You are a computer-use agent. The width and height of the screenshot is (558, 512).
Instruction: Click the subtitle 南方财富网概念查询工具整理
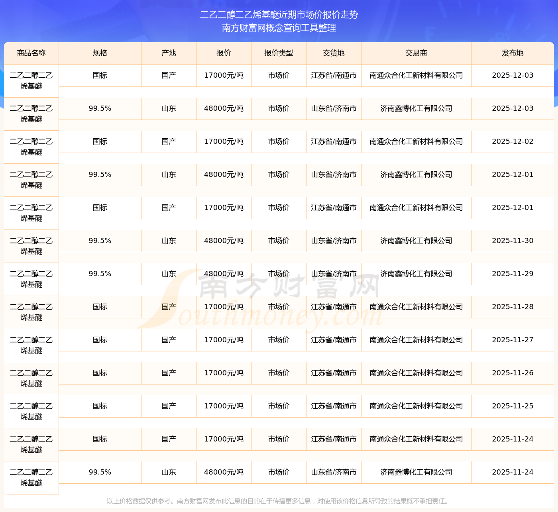[279, 28]
